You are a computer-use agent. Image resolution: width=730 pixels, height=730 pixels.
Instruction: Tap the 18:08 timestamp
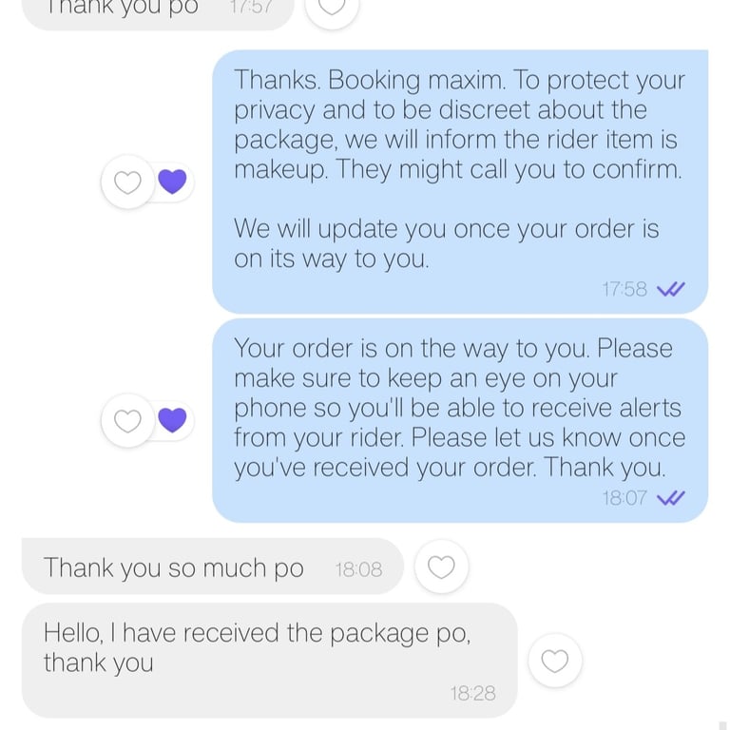click(x=358, y=569)
